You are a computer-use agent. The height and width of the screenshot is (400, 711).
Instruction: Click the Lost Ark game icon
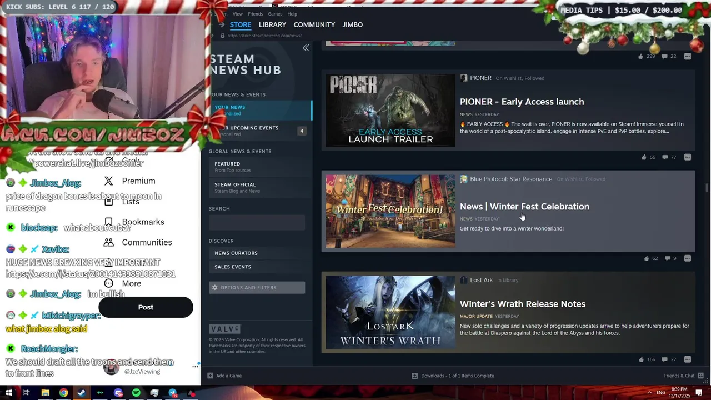click(x=463, y=280)
